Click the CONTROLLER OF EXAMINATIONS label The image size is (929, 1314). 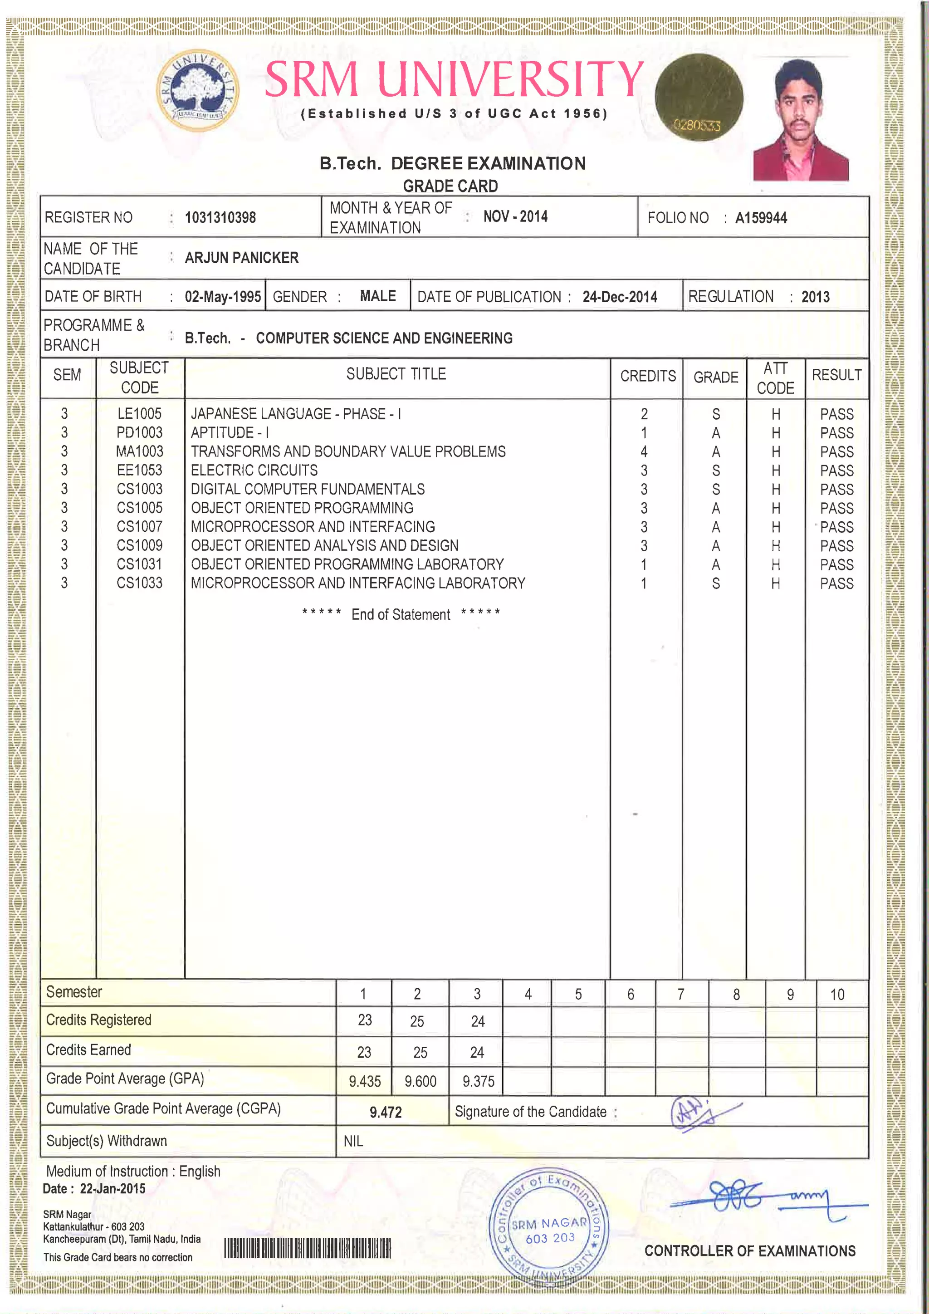click(x=749, y=1251)
